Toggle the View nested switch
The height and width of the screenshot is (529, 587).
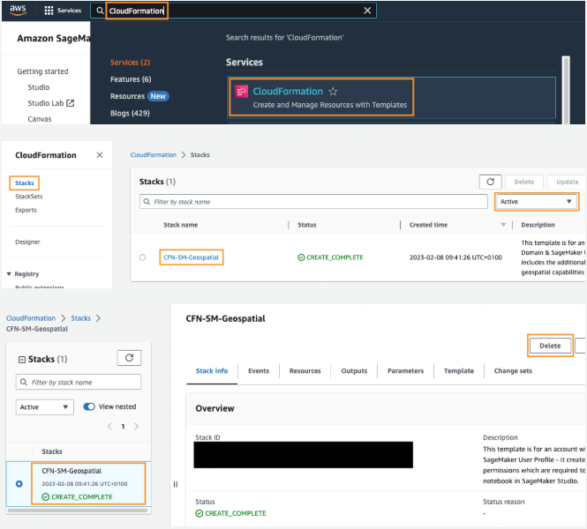[x=89, y=406]
